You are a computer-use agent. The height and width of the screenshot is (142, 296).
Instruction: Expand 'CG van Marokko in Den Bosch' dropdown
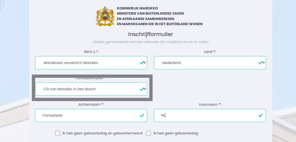(x=91, y=89)
